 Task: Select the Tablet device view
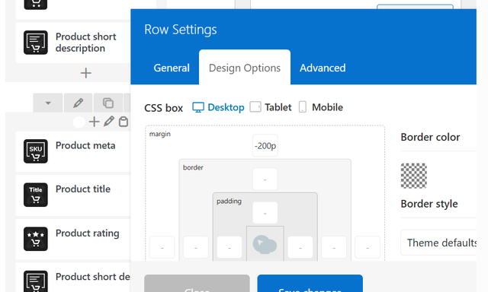pos(271,107)
